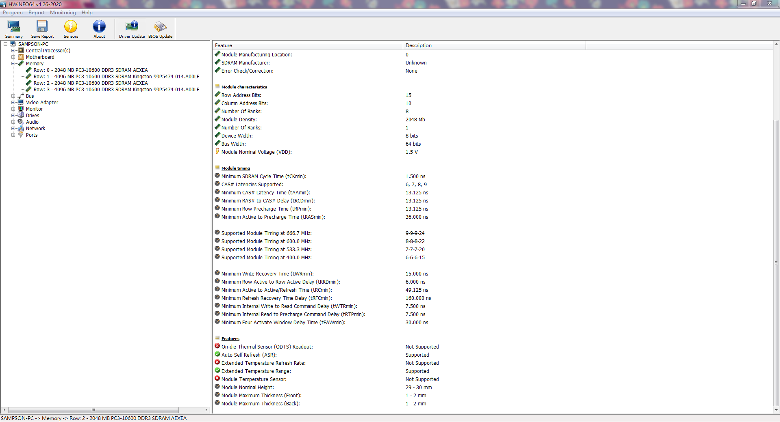Select the Ports tree item label
780x422 pixels.
32,135
